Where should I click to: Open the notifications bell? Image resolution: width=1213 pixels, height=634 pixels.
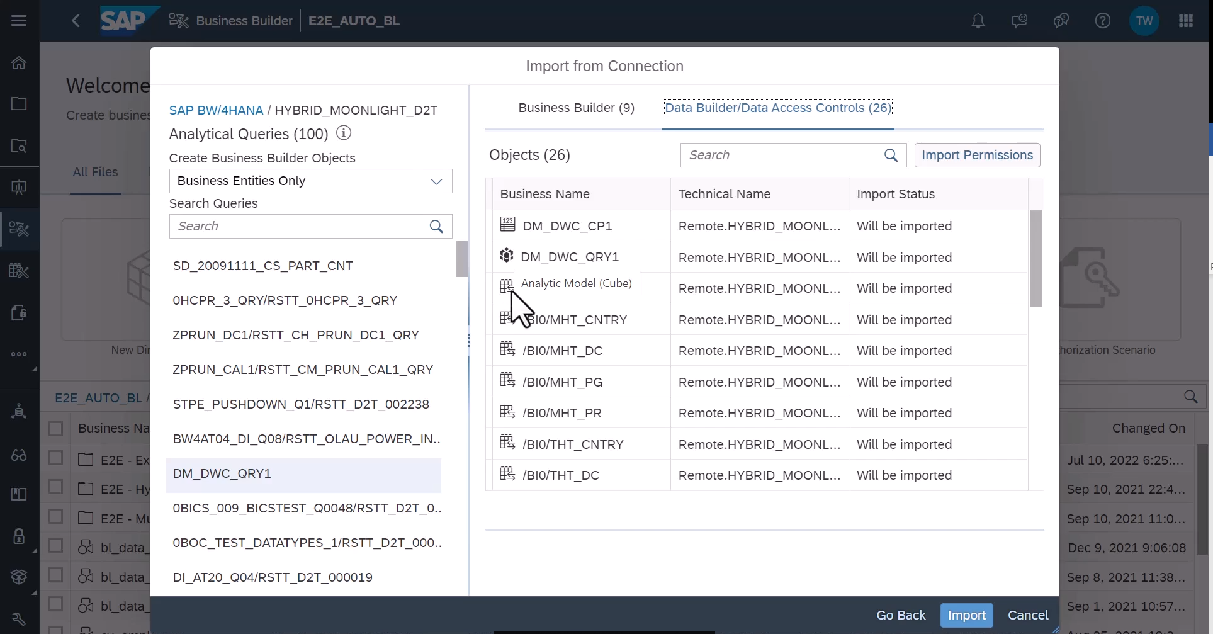click(978, 21)
